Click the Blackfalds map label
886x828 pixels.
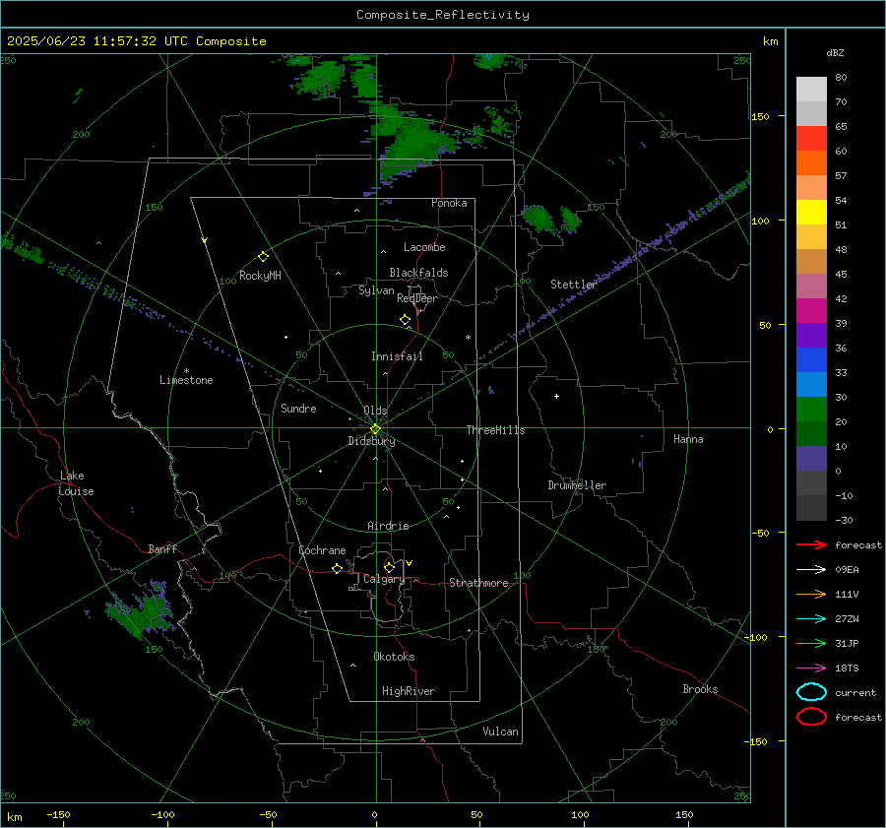pyautogui.click(x=418, y=273)
